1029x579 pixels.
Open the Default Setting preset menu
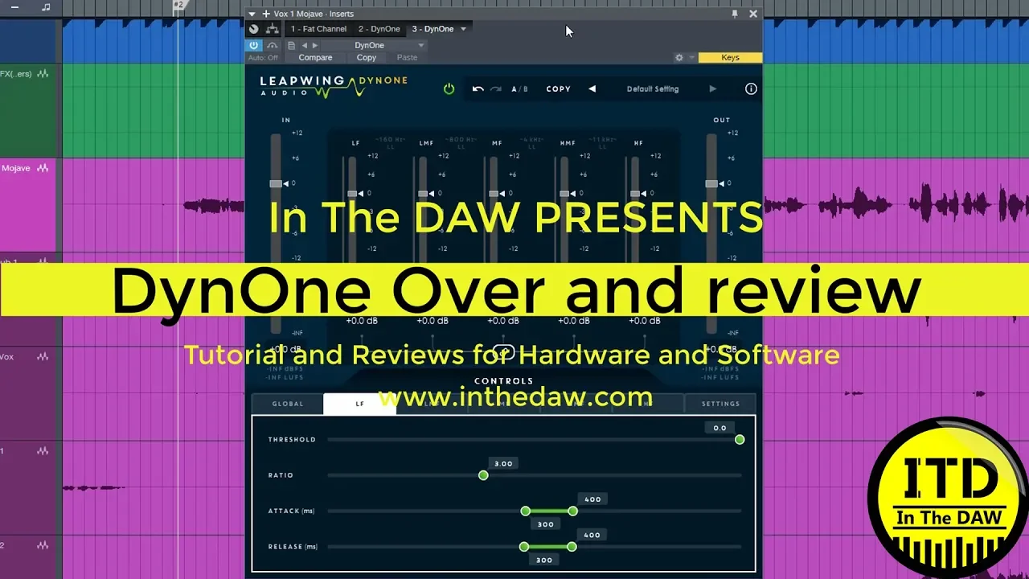(653, 89)
